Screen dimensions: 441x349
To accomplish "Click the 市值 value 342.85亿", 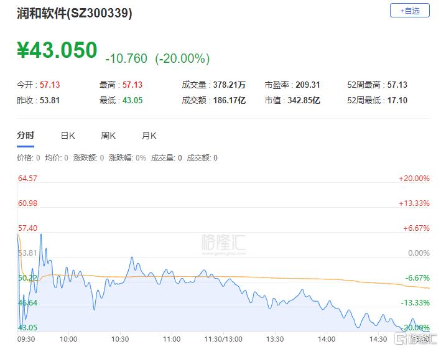I will point(304,100).
